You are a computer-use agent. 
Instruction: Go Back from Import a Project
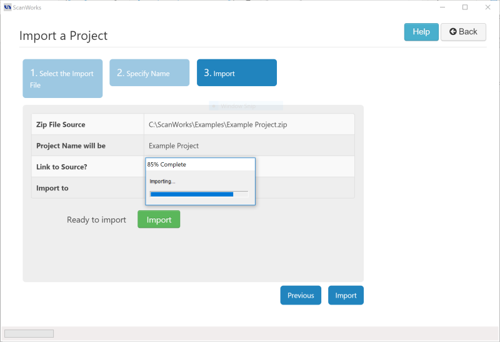click(x=463, y=32)
